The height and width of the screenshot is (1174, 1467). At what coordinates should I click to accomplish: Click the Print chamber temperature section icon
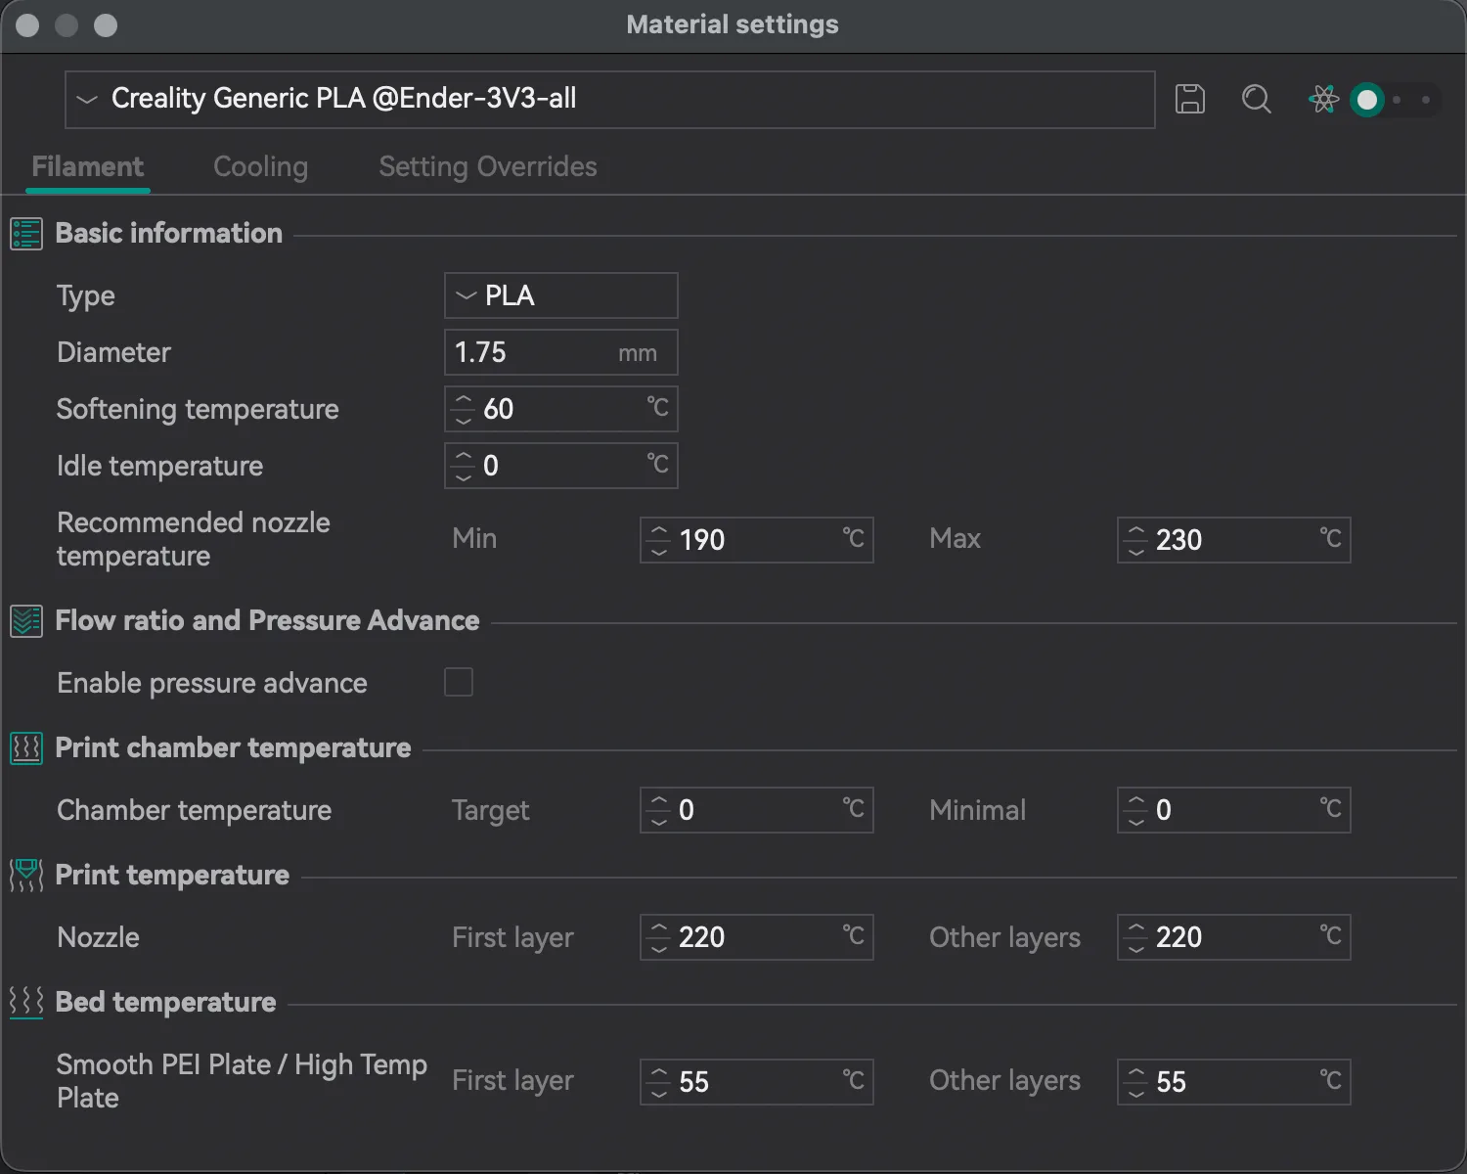click(26, 748)
